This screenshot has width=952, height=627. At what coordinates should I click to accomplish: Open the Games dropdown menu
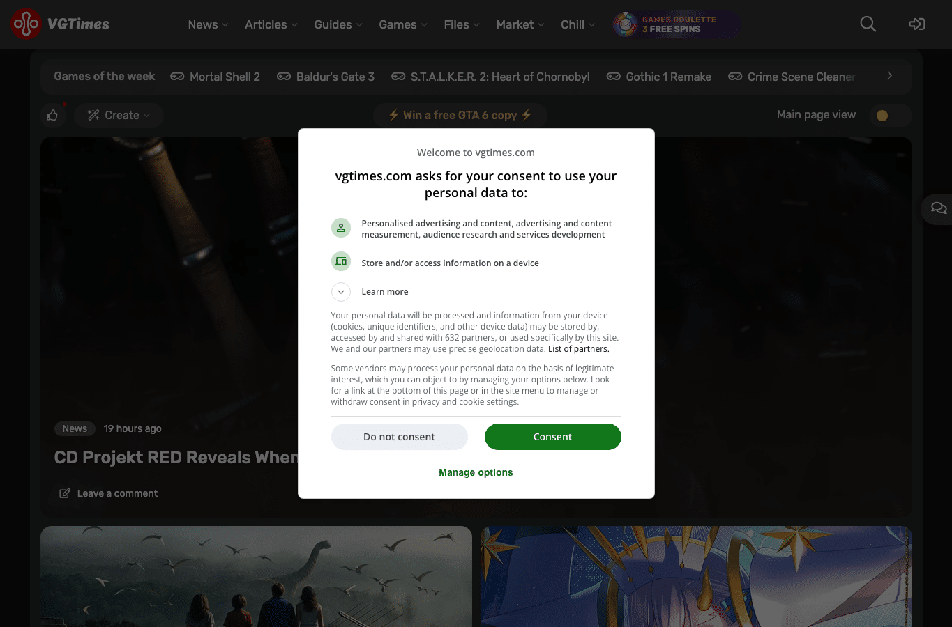tap(403, 24)
